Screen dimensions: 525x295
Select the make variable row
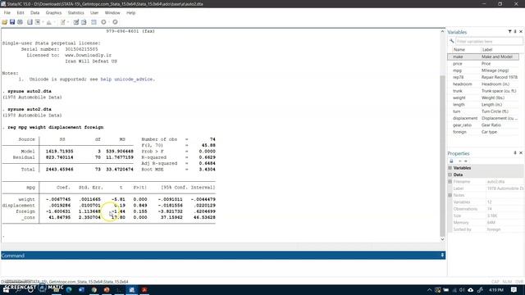[483, 57]
